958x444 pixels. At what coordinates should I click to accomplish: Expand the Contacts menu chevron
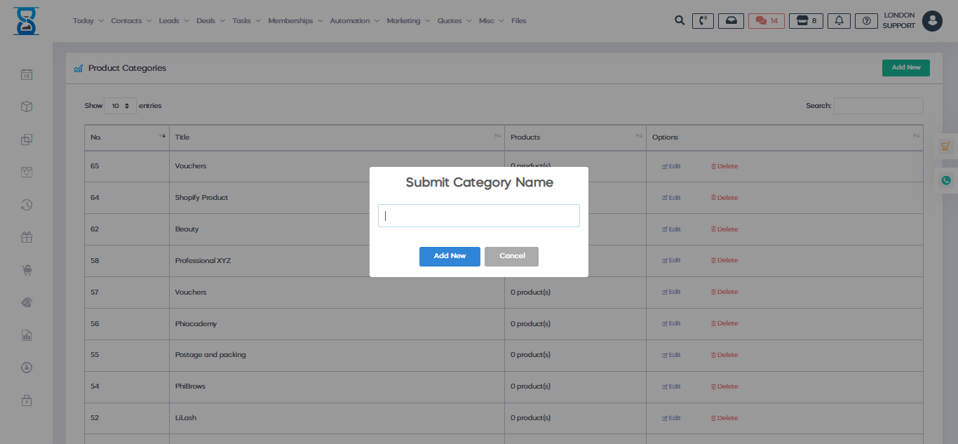point(149,20)
